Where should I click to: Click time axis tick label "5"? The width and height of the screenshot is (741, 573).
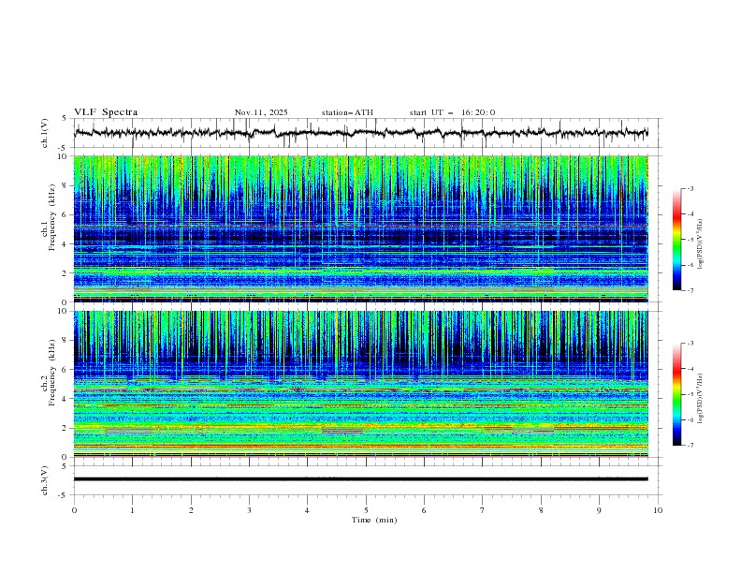pyautogui.click(x=366, y=510)
